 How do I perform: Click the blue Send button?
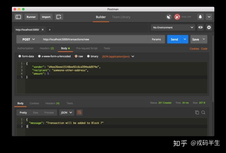174,39
